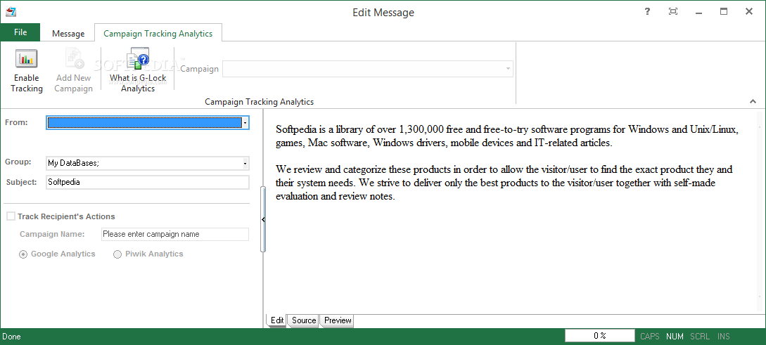766x345 pixels.
Task: Click the paragraph starting 'We review and categorize'
Action: (x=504, y=183)
